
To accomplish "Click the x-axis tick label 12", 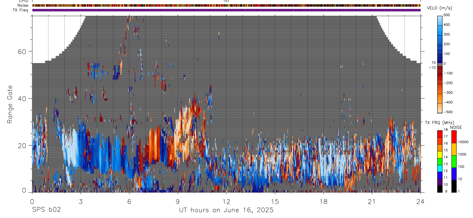I will point(226,201).
